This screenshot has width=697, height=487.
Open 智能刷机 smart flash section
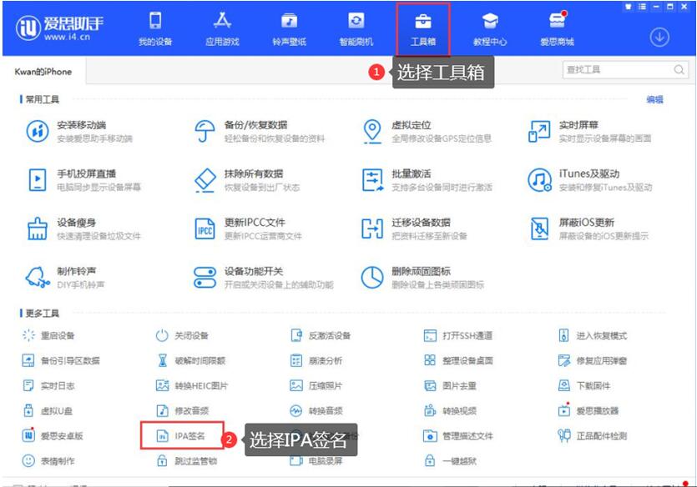[356, 28]
